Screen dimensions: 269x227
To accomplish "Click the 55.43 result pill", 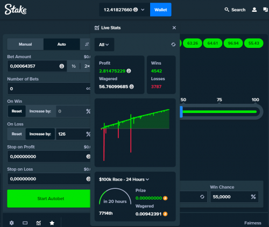I will click(253, 43).
